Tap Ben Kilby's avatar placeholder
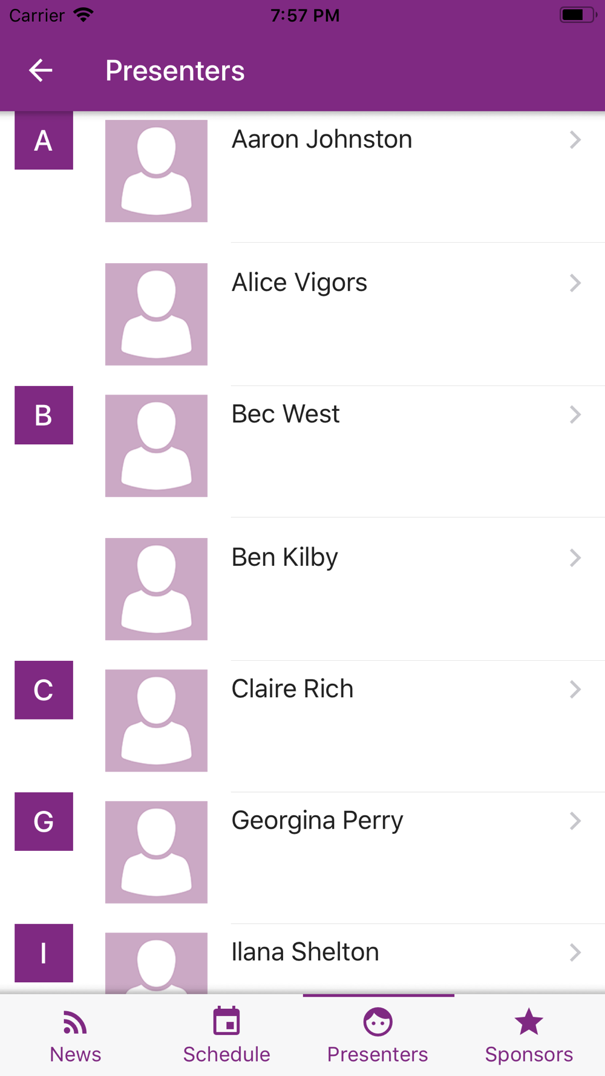The width and height of the screenshot is (605, 1076). pyautogui.click(x=156, y=589)
